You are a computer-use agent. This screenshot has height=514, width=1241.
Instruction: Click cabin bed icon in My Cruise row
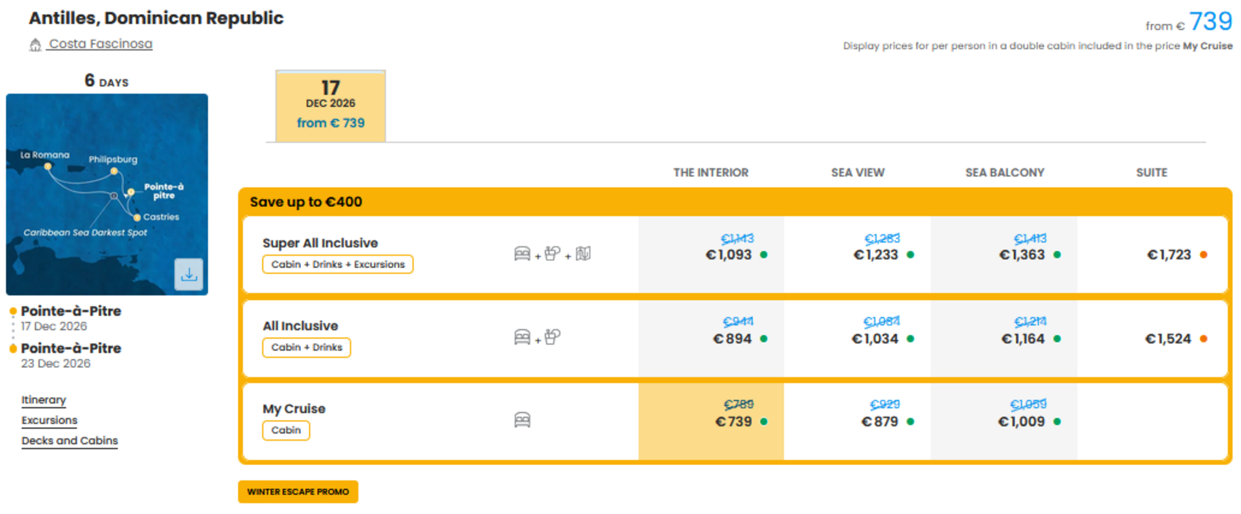tap(522, 420)
